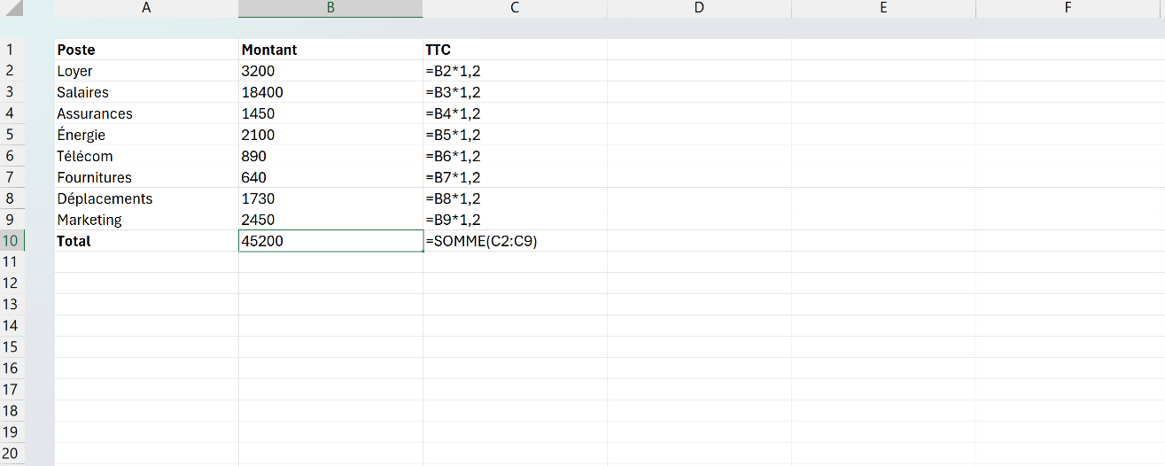Select the 'Déplacements' cell
This screenshot has width=1165, height=466.
coord(146,198)
